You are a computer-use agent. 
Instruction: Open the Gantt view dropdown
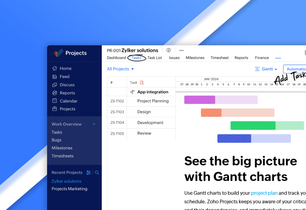266,69
